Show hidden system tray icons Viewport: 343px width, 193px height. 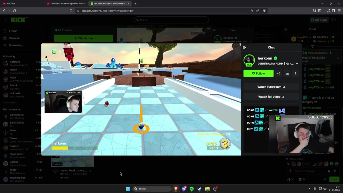(309, 189)
